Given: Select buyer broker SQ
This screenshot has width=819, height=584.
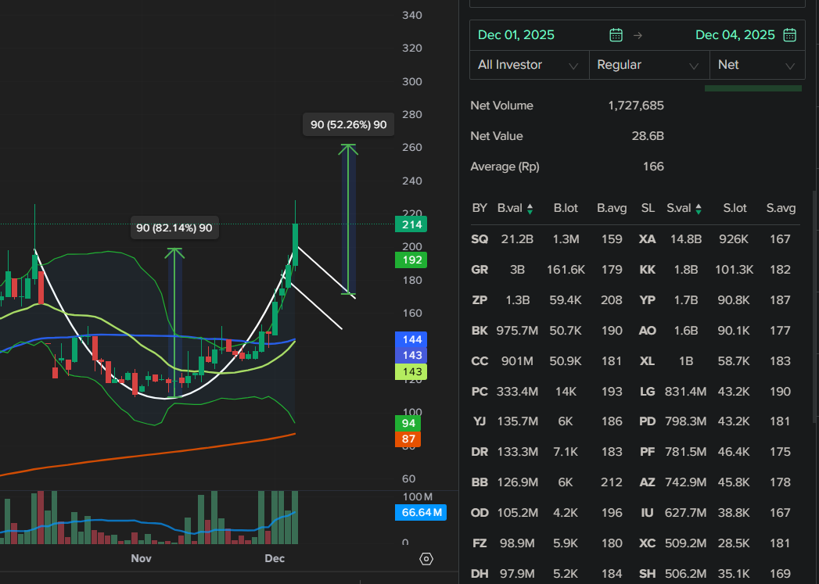Looking at the screenshot, I should point(480,239).
